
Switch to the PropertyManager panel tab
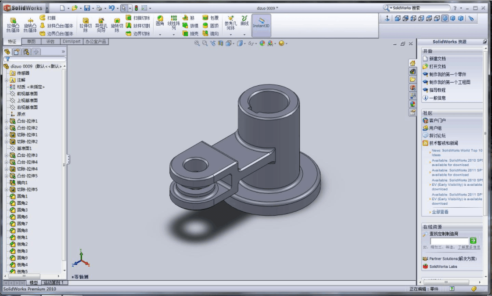pos(17,52)
